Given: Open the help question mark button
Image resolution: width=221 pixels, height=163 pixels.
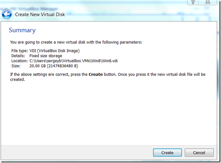Looking at the screenshot, I should click(193, 2).
